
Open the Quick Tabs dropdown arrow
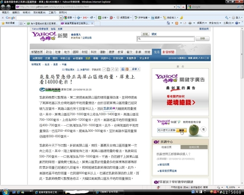click(x=24, y=24)
